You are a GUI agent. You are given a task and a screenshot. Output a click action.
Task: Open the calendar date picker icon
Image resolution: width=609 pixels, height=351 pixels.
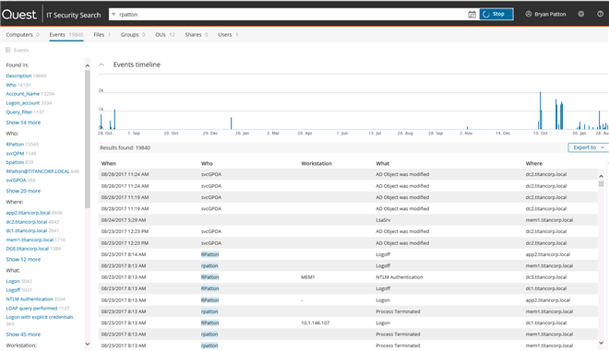[x=472, y=15]
